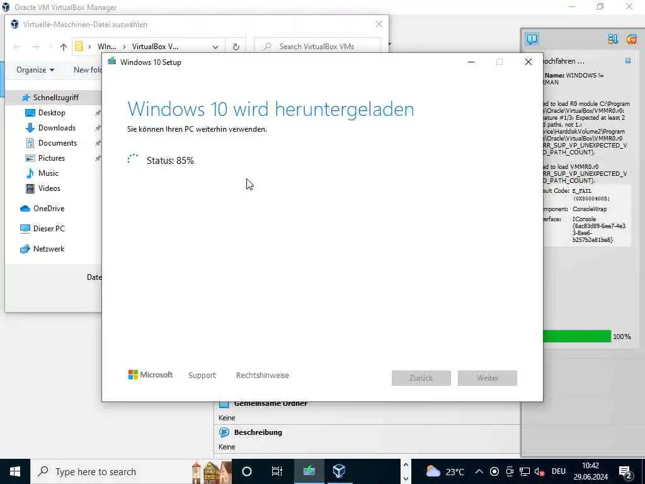
Task: Expand address bar path history dropdown
Action: pos(215,47)
